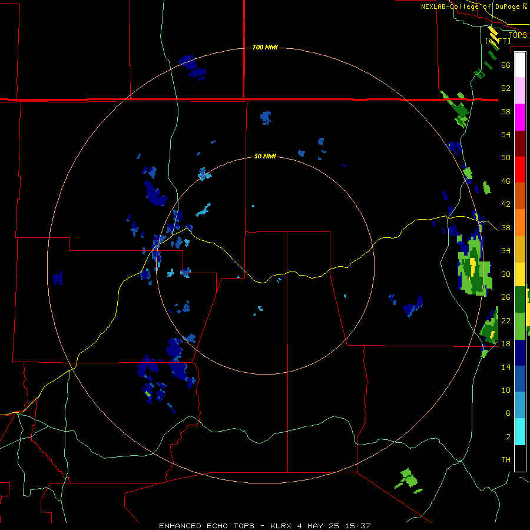Click the "10" legend value
This screenshot has width=530, height=530.
coord(506,390)
